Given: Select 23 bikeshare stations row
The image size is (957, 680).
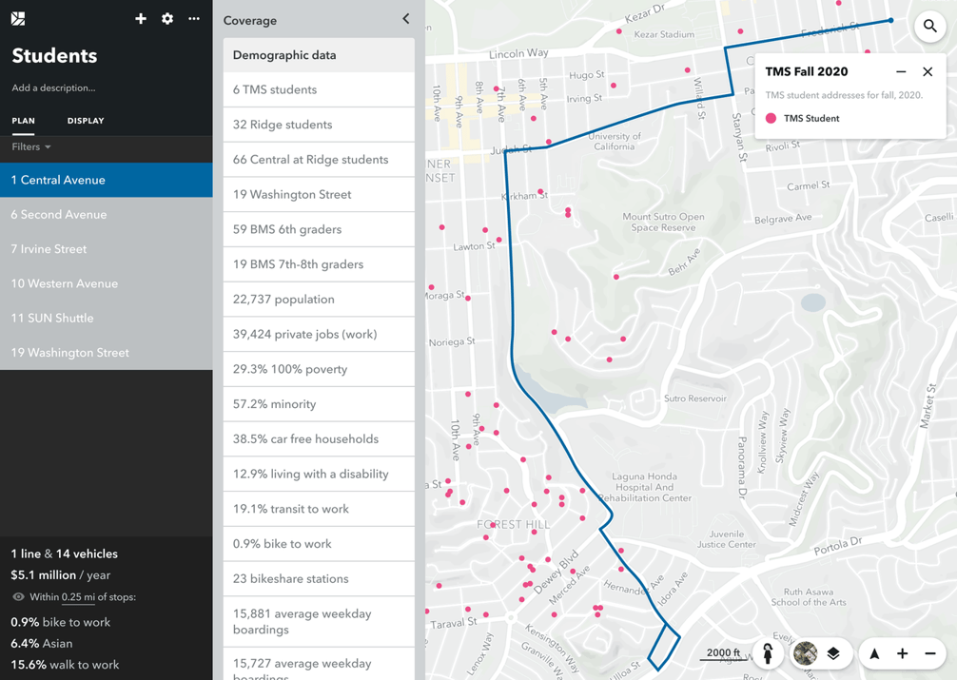Looking at the screenshot, I should (319, 578).
